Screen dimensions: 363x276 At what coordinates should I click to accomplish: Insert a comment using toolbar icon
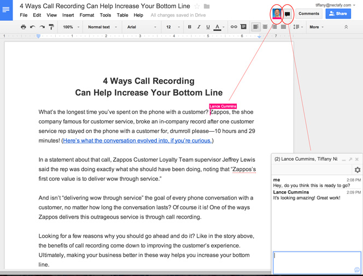coord(243,27)
